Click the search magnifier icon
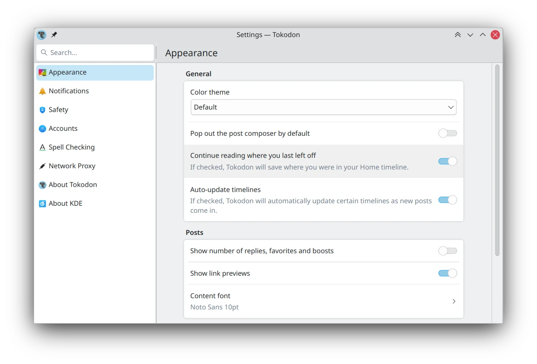The height and width of the screenshot is (364, 537). [44, 52]
